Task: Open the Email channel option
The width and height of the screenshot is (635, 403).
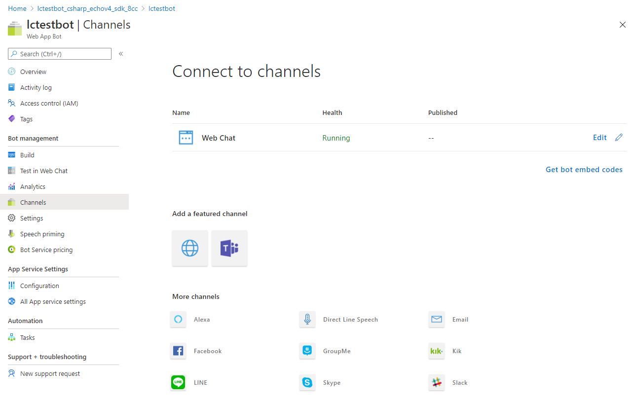Action: pyautogui.click(x=437, y=319)
